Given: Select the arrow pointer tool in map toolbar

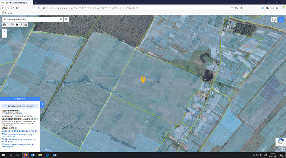Looking at the screenshot, I should tap(17, 25).
